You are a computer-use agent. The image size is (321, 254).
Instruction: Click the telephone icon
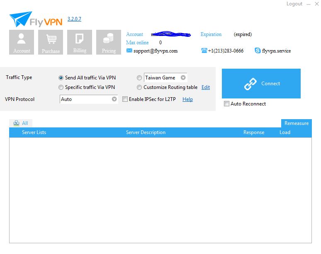tap(204, 50)
